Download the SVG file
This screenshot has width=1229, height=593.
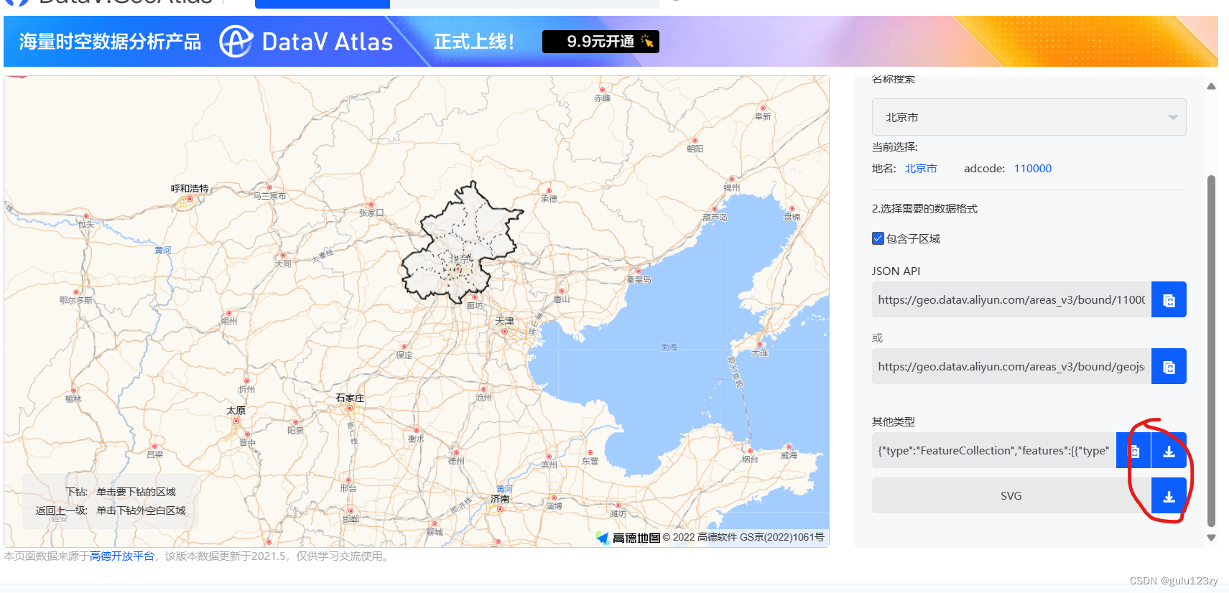(x=1169, y=496)
